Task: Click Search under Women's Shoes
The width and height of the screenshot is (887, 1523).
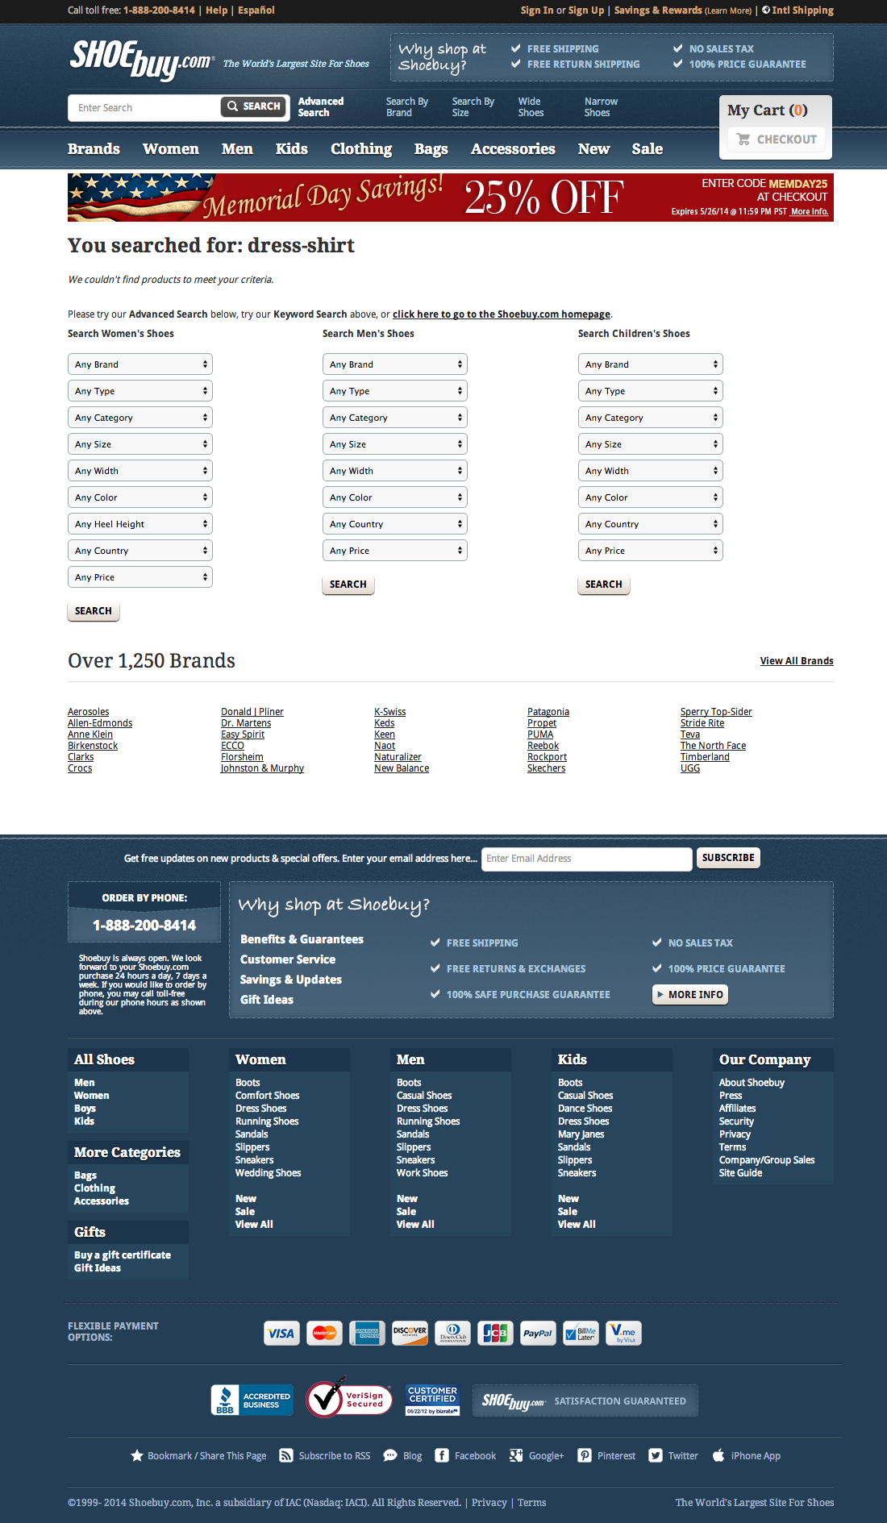Action: click(x=94, y=611)
